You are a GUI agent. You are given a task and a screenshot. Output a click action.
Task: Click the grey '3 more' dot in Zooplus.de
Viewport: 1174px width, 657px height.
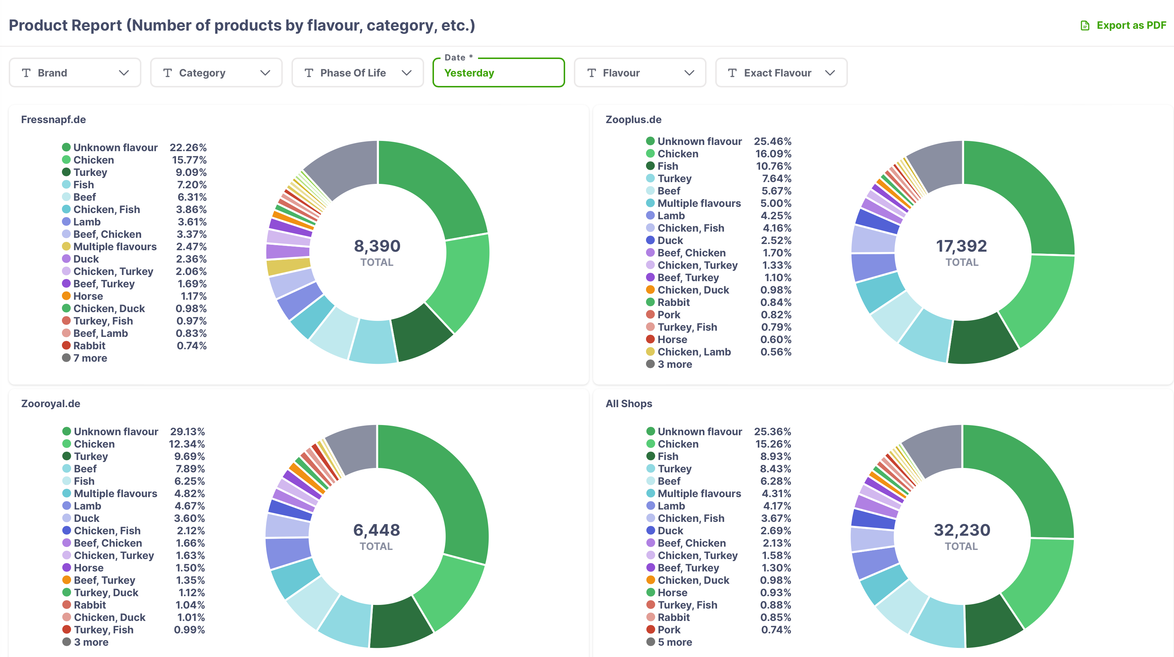coord(650,364)
